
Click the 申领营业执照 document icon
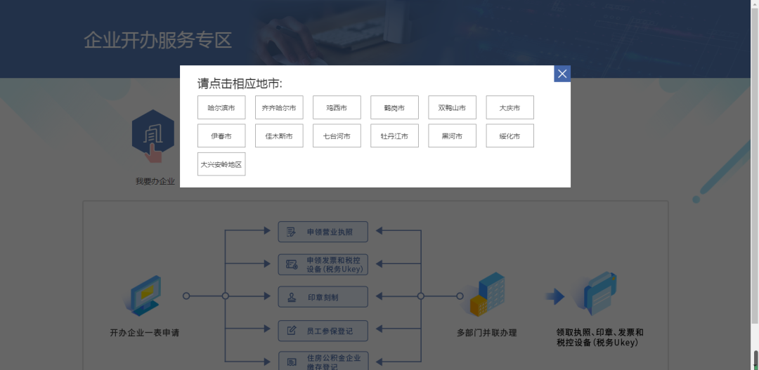291,232
